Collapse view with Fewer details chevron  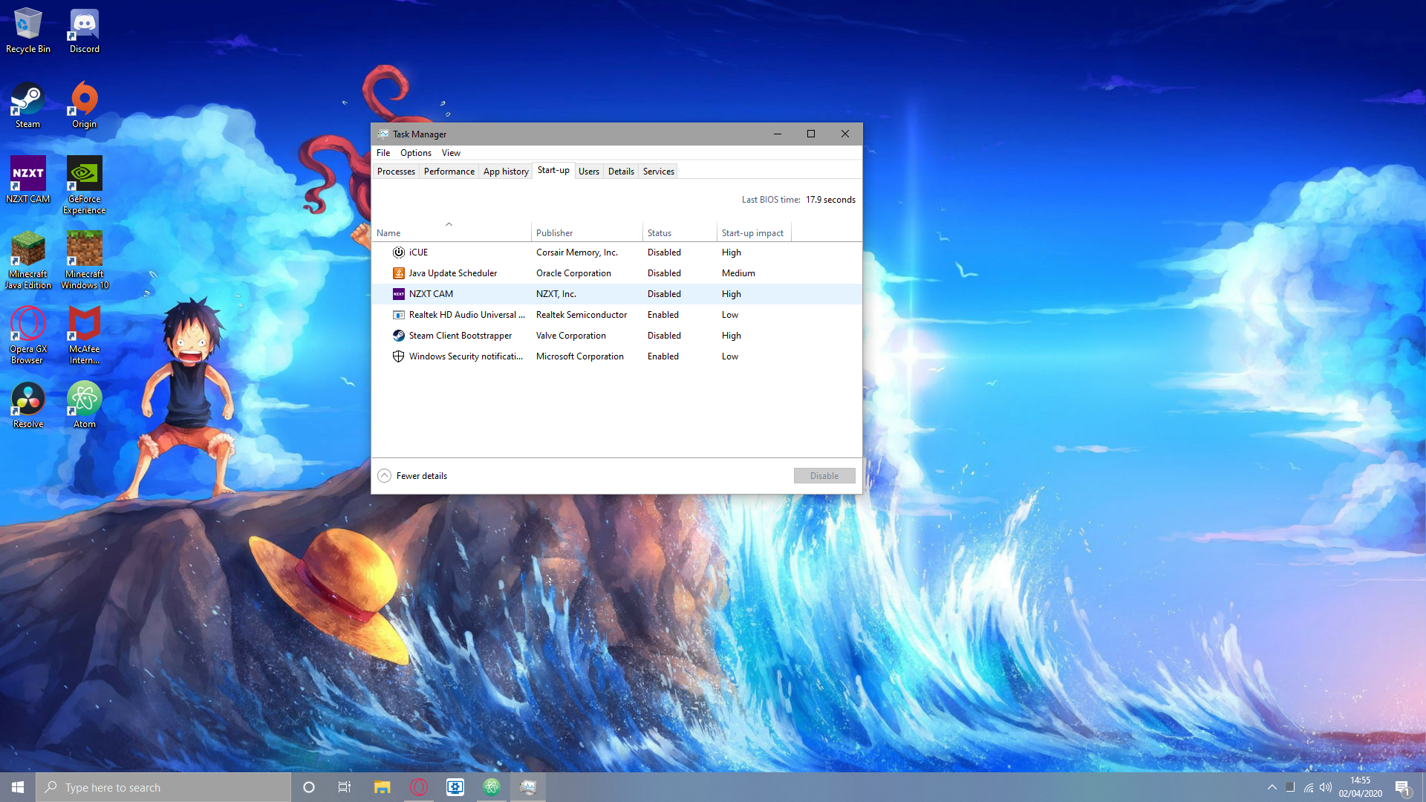384,476
